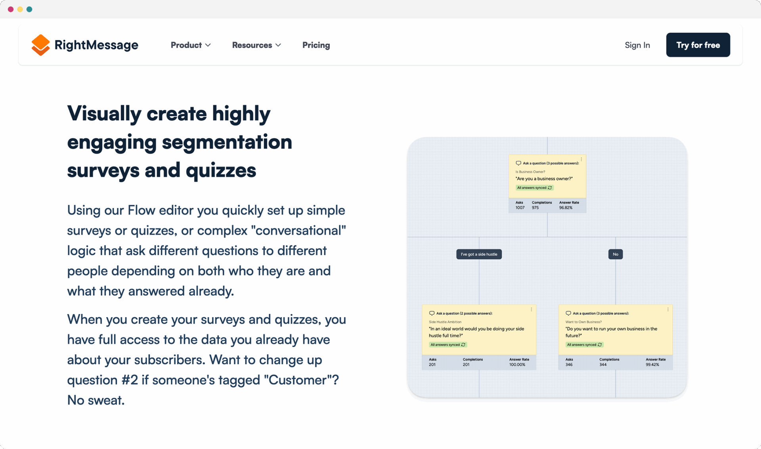Click the RightMessage wordmark link
This screenshot has width=761, height=449.
pyautogui.click(x=96, y=45)
